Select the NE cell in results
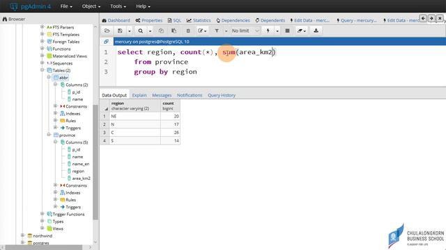The height and width of the screenshot is (250, 446). (x=134, y=116)
